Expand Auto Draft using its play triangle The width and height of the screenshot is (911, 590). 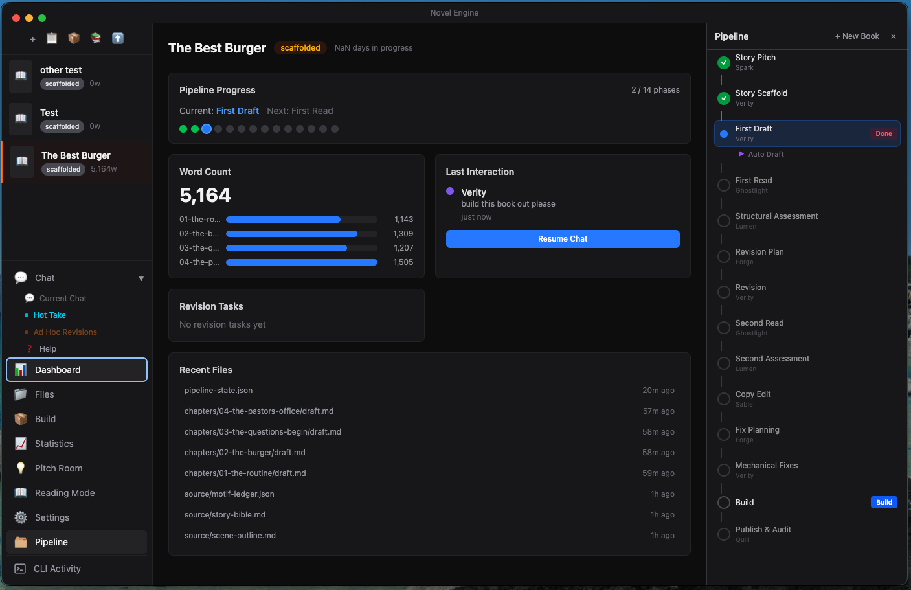[x=741, y=154]
